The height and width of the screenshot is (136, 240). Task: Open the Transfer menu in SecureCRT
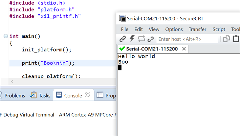[x=197, y=29]
